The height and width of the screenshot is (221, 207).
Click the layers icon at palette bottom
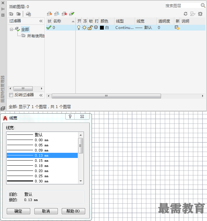[x=3, y=108]
